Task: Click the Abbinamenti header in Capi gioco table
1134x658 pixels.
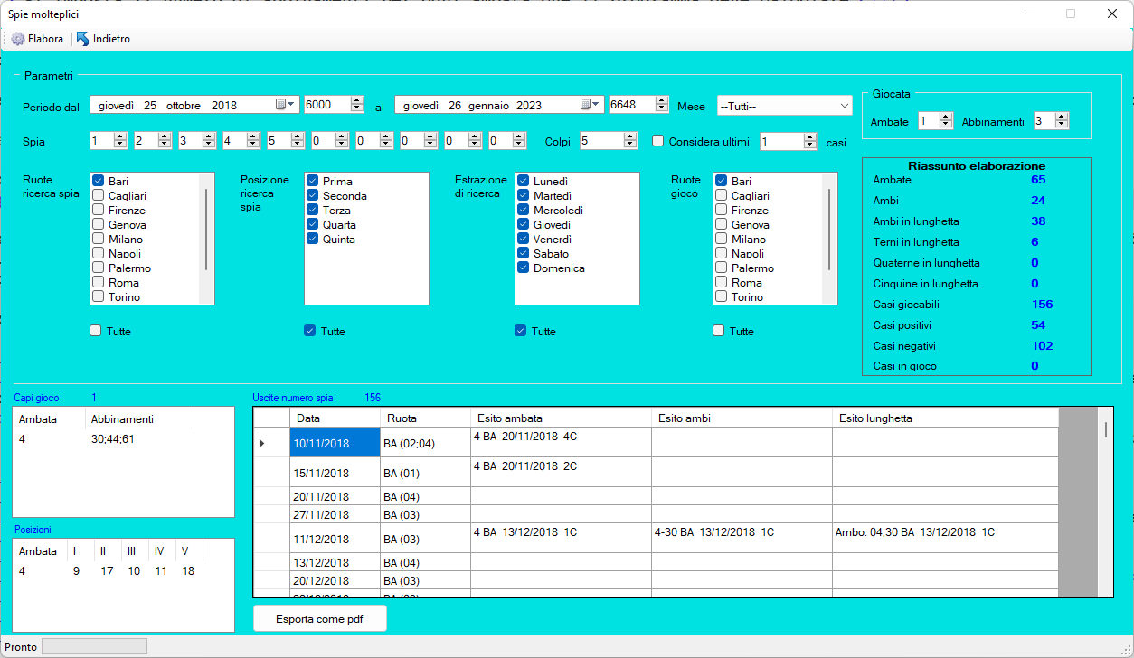Action: tap(140, 418)
